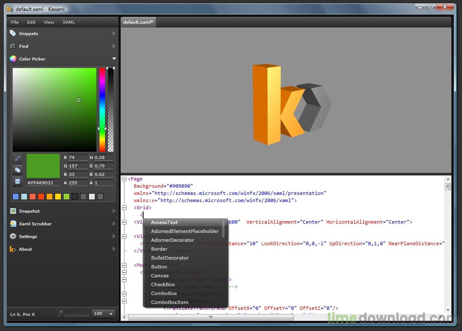Click the About panel Kaxaml logo icon

[x=13, y=249]
